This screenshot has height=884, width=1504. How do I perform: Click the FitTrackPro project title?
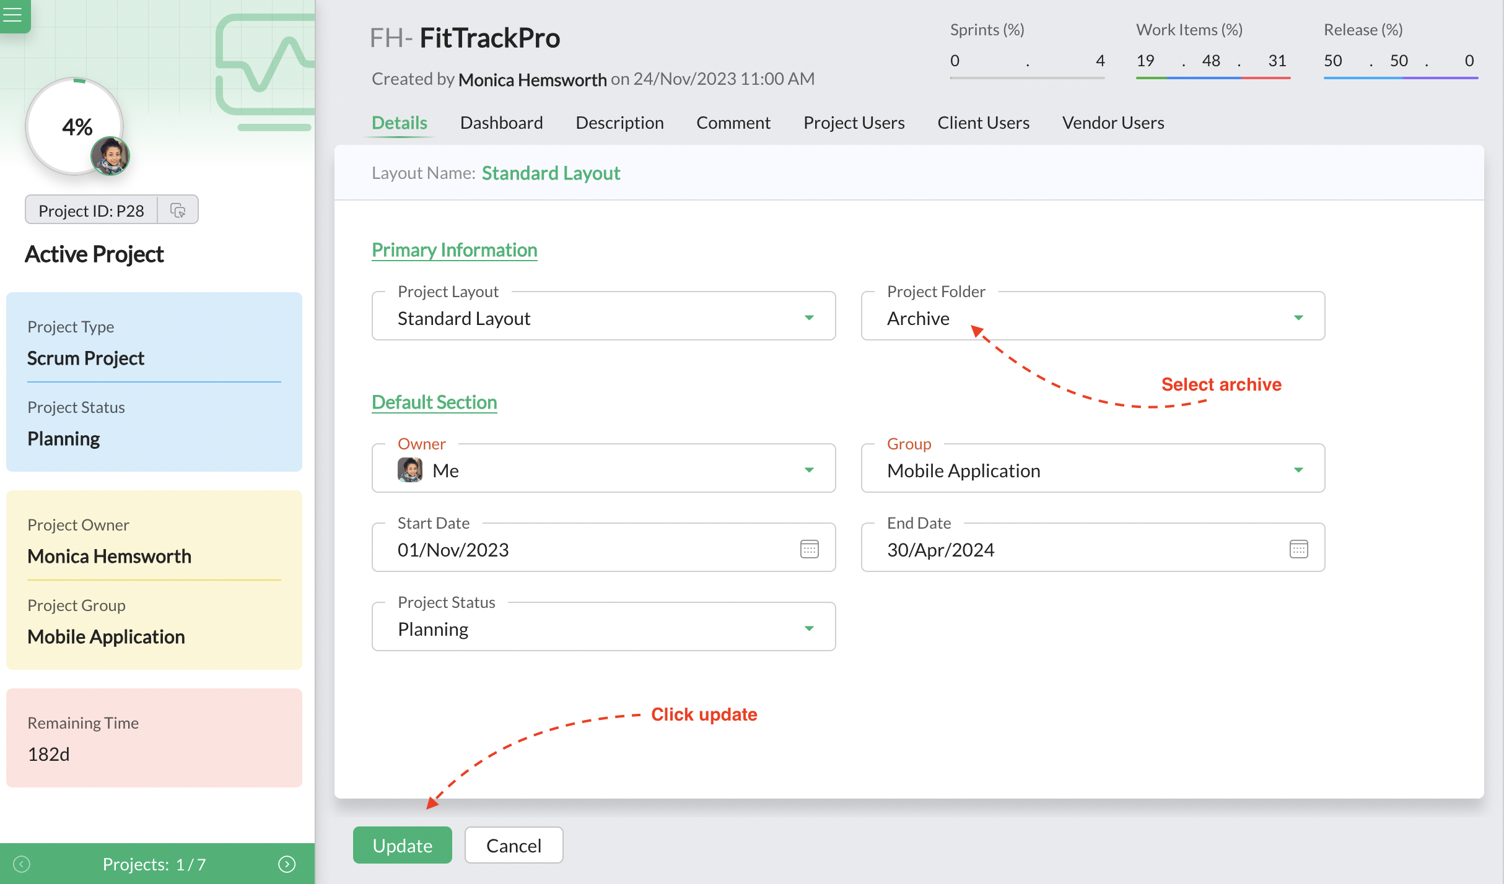coord(489,38)
